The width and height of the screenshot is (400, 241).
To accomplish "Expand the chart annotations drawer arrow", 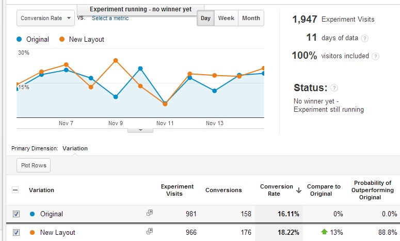I will pos(140,130).
